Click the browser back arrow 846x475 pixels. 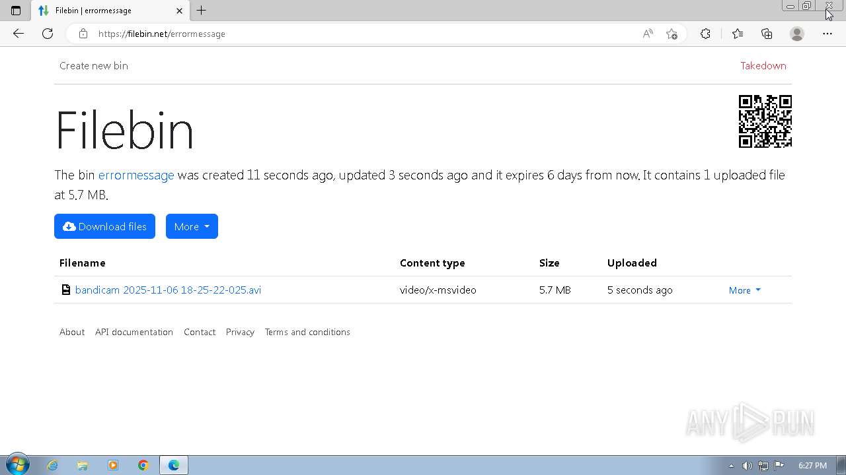pos(18,34)
